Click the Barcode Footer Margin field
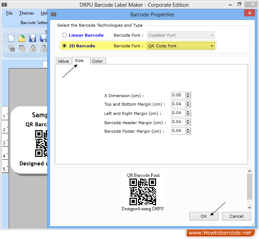 pos(178,131)
